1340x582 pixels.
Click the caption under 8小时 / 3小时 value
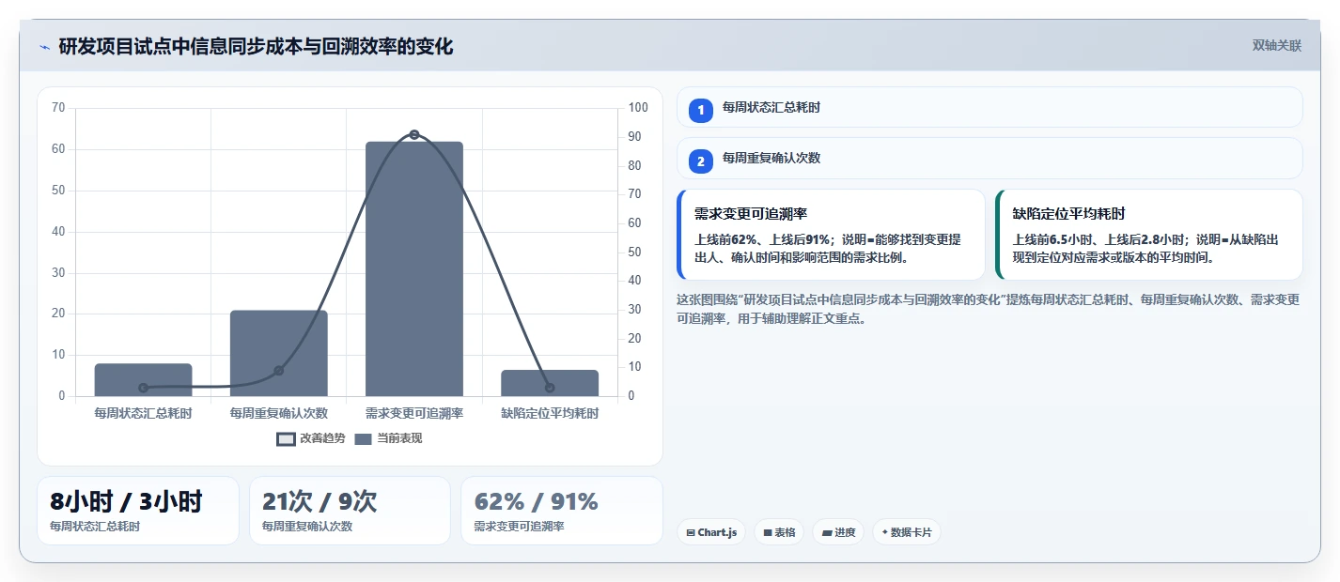(95, 527)
